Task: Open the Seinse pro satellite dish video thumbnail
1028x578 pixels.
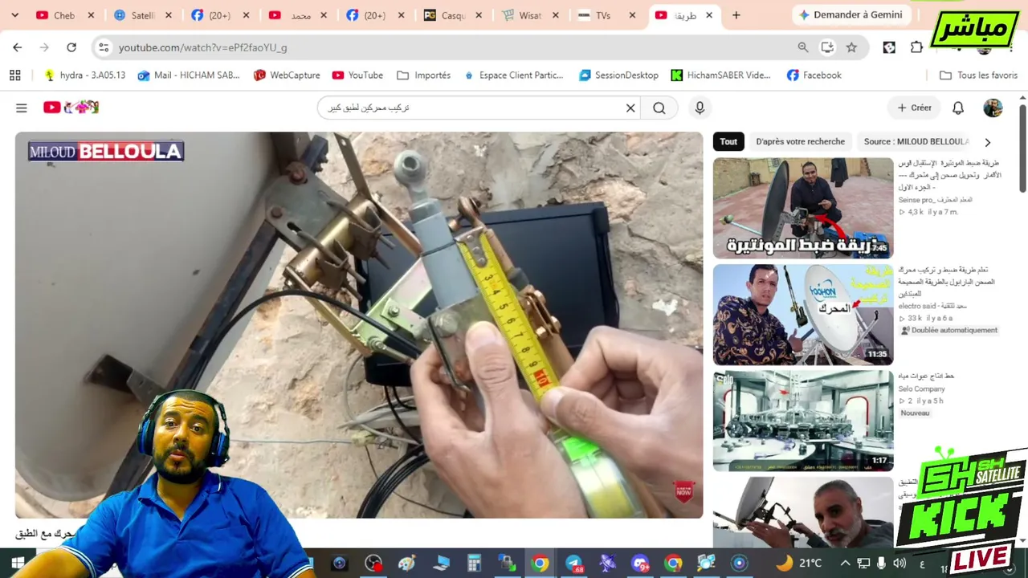Action: click(x=803, y=208)
